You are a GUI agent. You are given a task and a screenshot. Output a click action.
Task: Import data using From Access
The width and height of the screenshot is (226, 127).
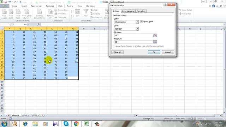4,14
